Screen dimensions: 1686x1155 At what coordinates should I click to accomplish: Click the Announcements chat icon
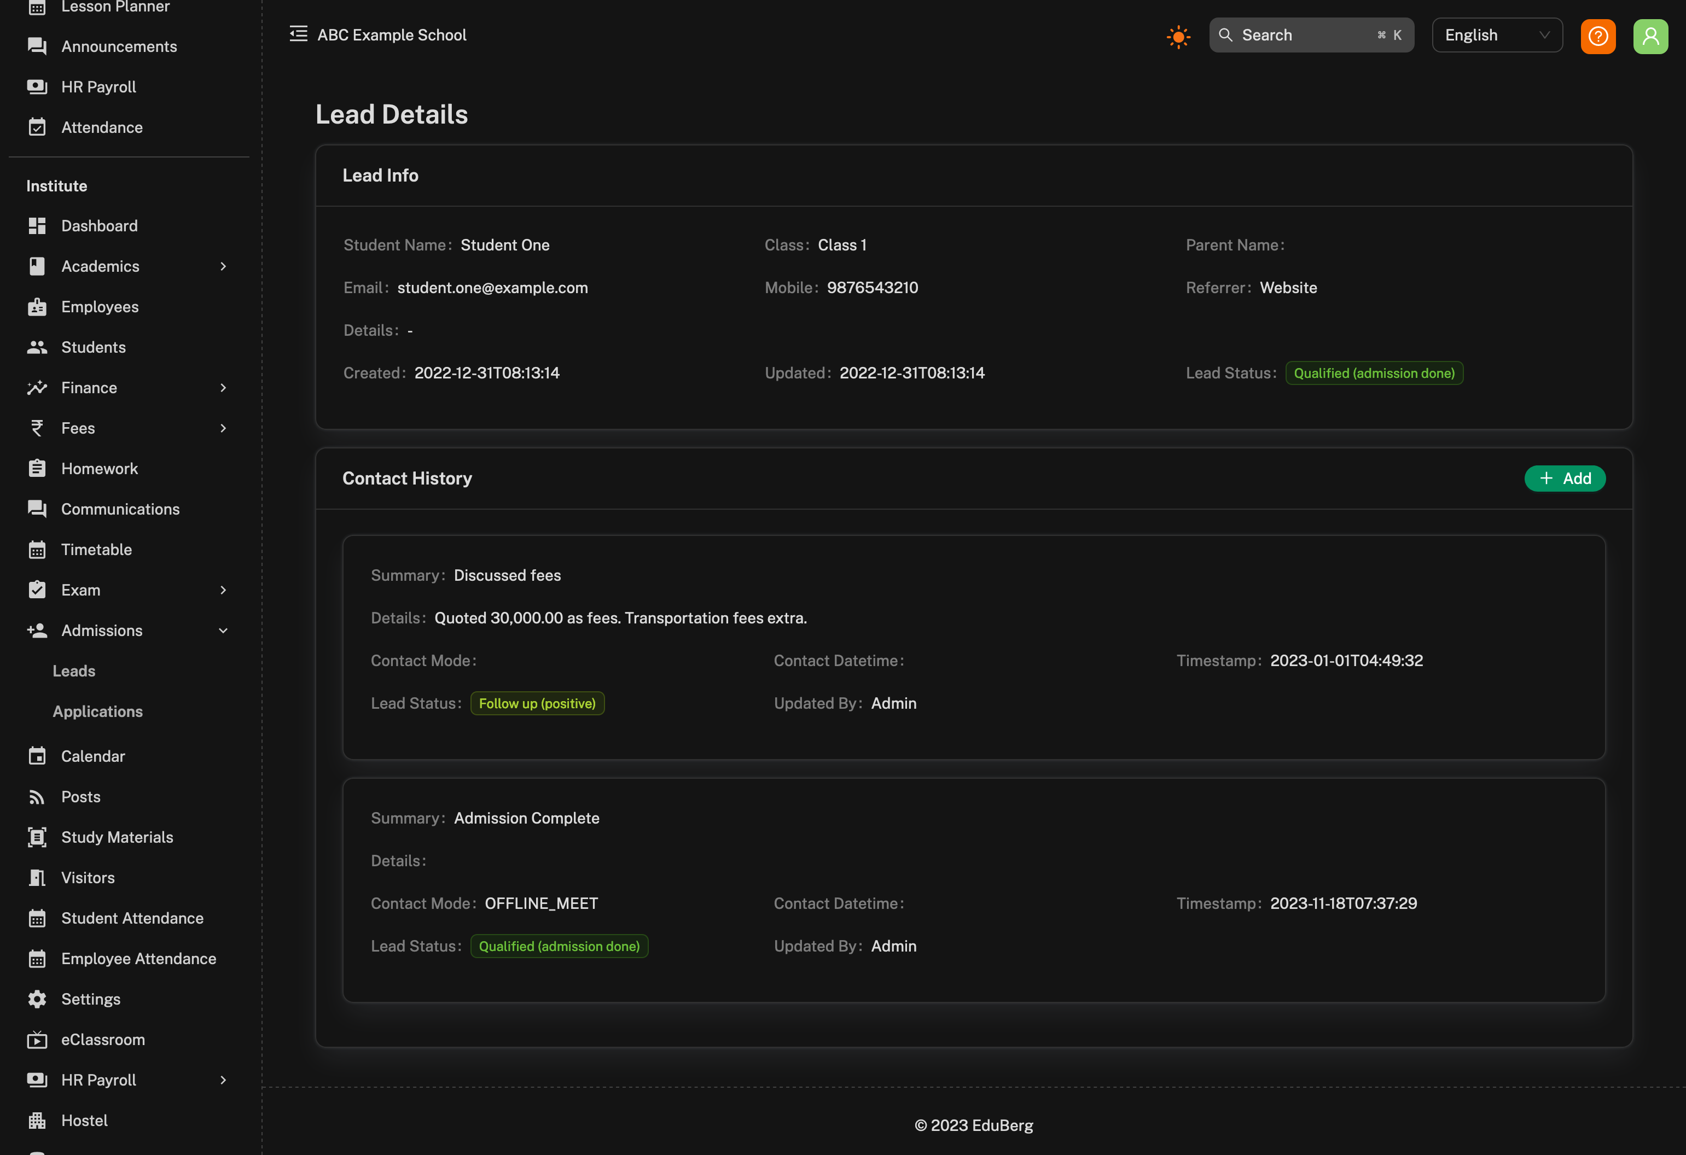(37, 46)
